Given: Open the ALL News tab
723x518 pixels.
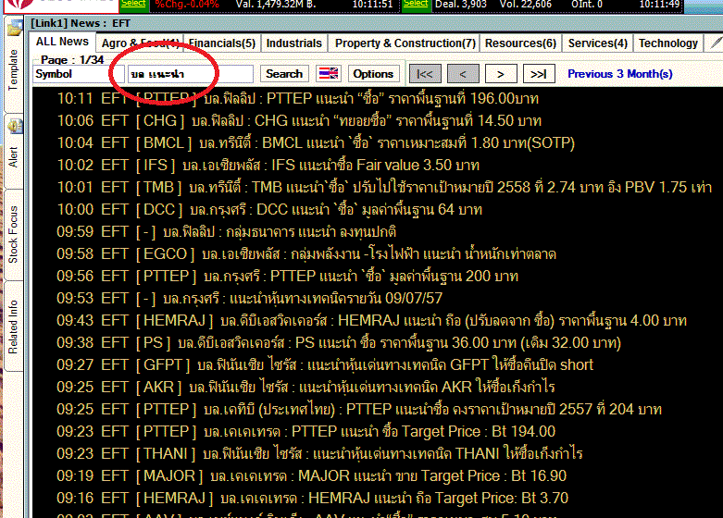Looking at the screenshot, I should (62, 42).
